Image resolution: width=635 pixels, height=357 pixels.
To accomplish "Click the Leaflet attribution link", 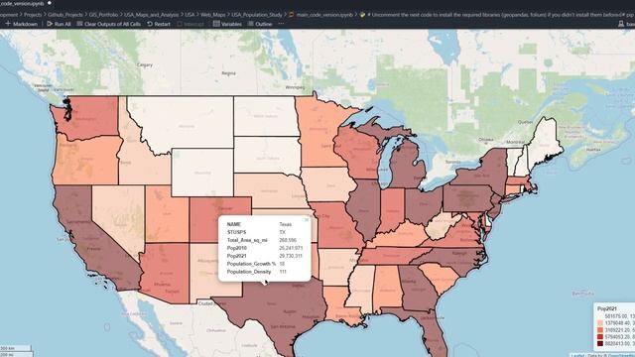I will (x=578, y=355).
